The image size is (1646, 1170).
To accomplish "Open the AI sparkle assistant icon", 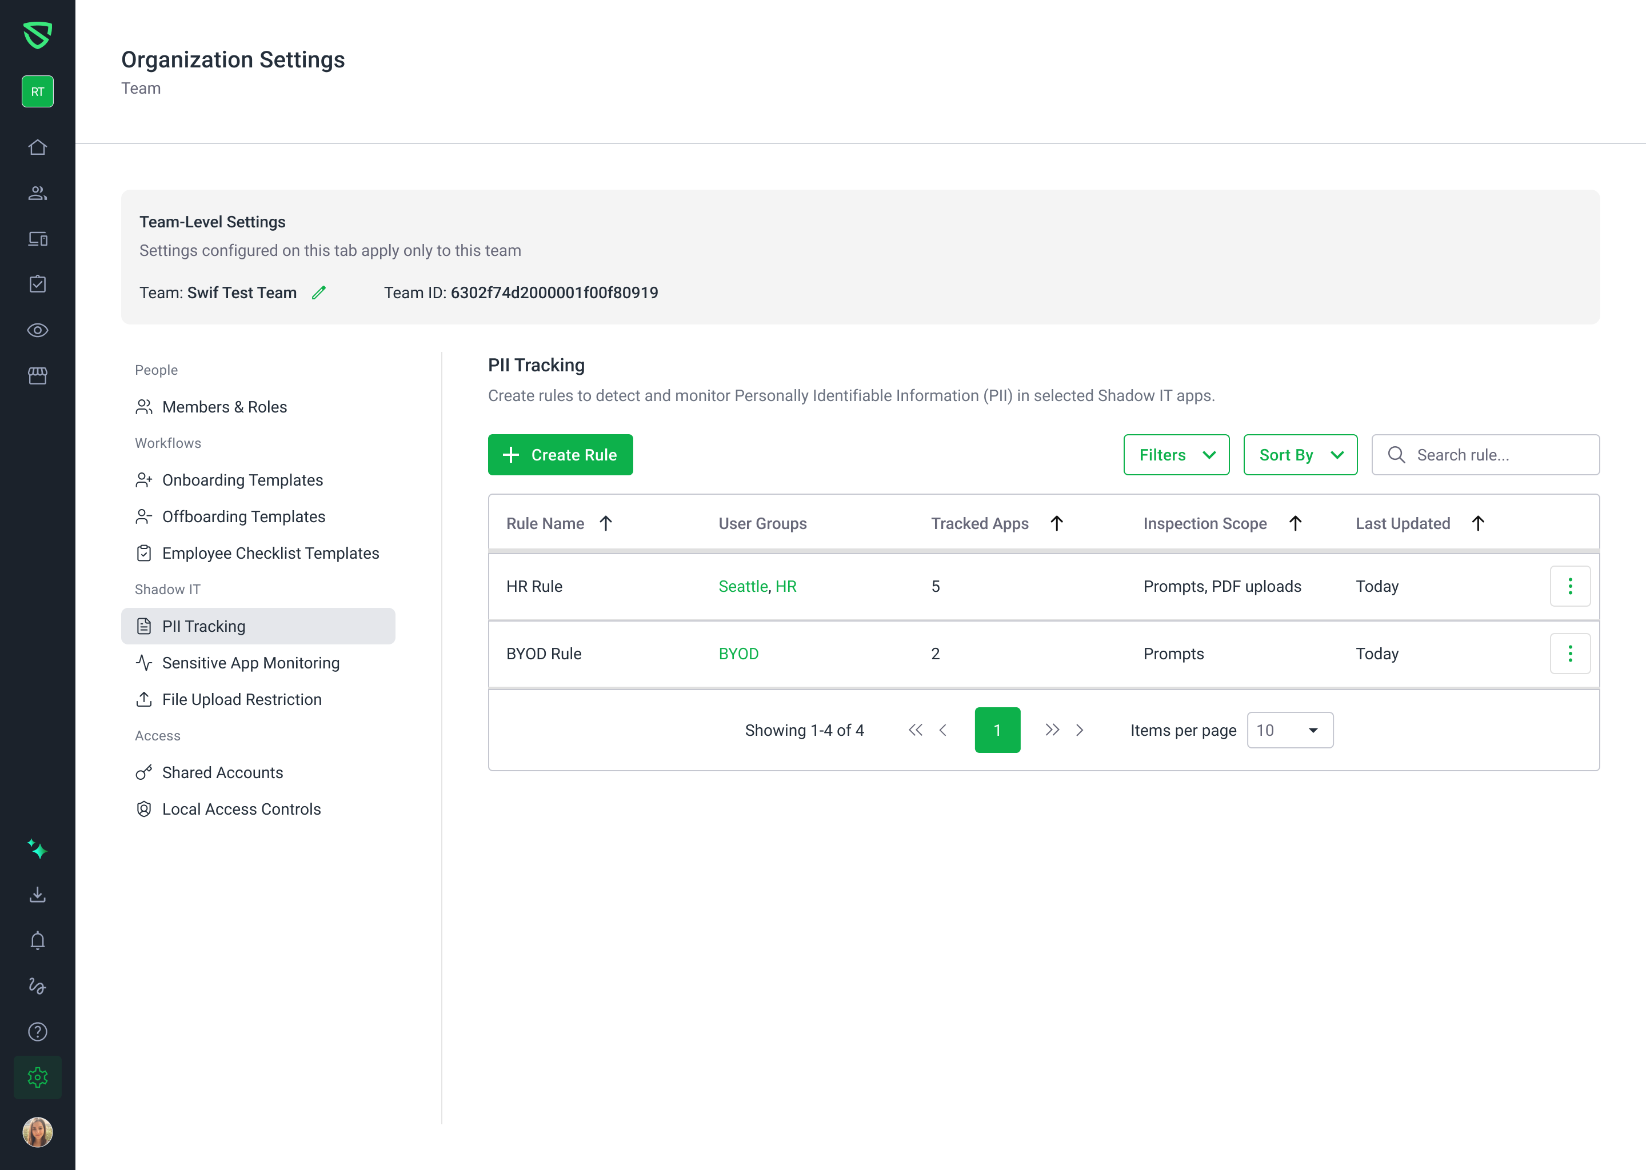I will [38, 850].
